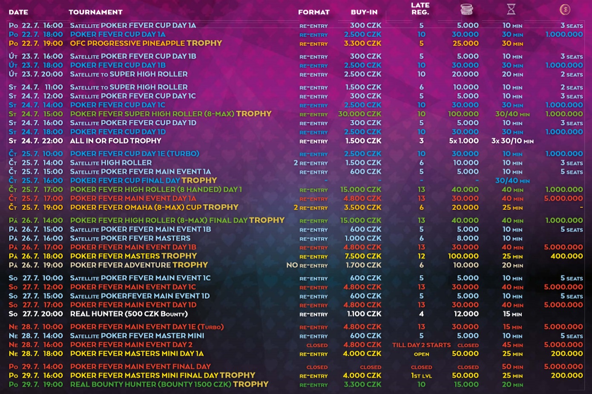Click date Čt 25.7. 19:00
This screenshot has width=592, height=394.
[36, 207]
